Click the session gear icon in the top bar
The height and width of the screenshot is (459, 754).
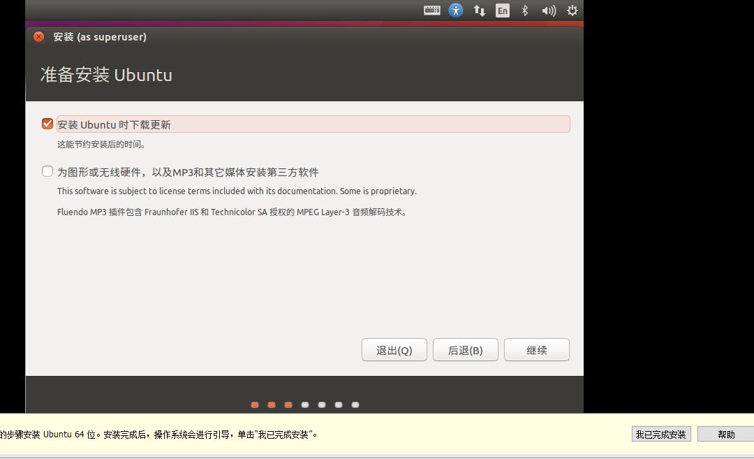tap(572, 10)
